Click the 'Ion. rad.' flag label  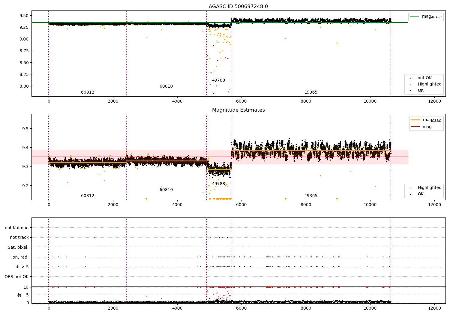(20, 257)
